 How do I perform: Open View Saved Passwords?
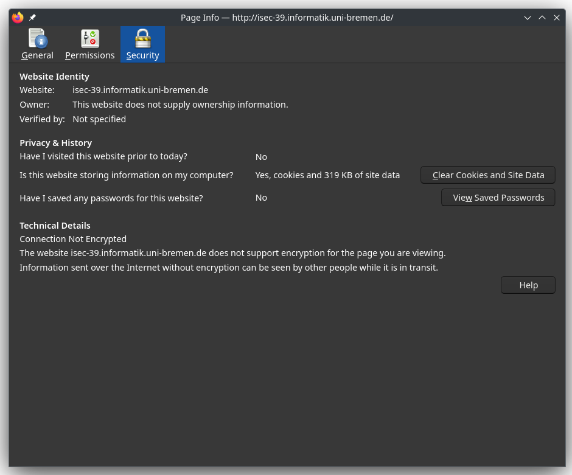[x=498, y=198]
